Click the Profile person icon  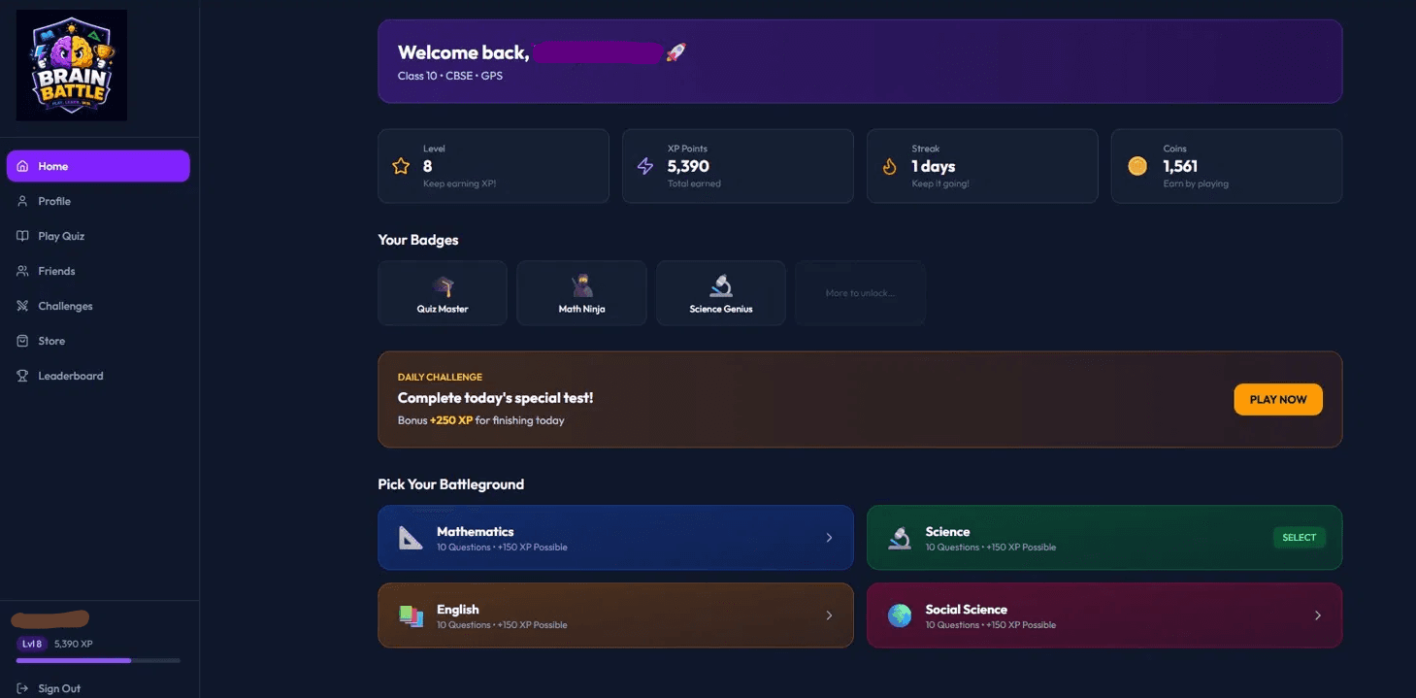[22, 201]
